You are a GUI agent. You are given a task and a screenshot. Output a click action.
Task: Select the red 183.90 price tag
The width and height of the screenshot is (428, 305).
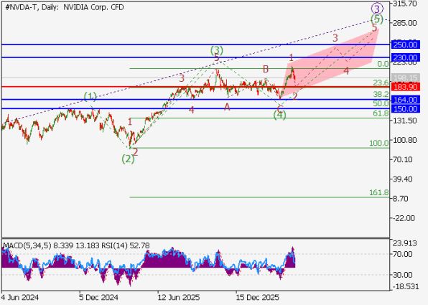(405, 87)
